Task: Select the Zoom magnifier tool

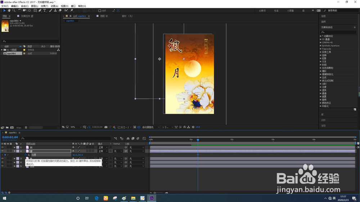Action: pos(14,10)
